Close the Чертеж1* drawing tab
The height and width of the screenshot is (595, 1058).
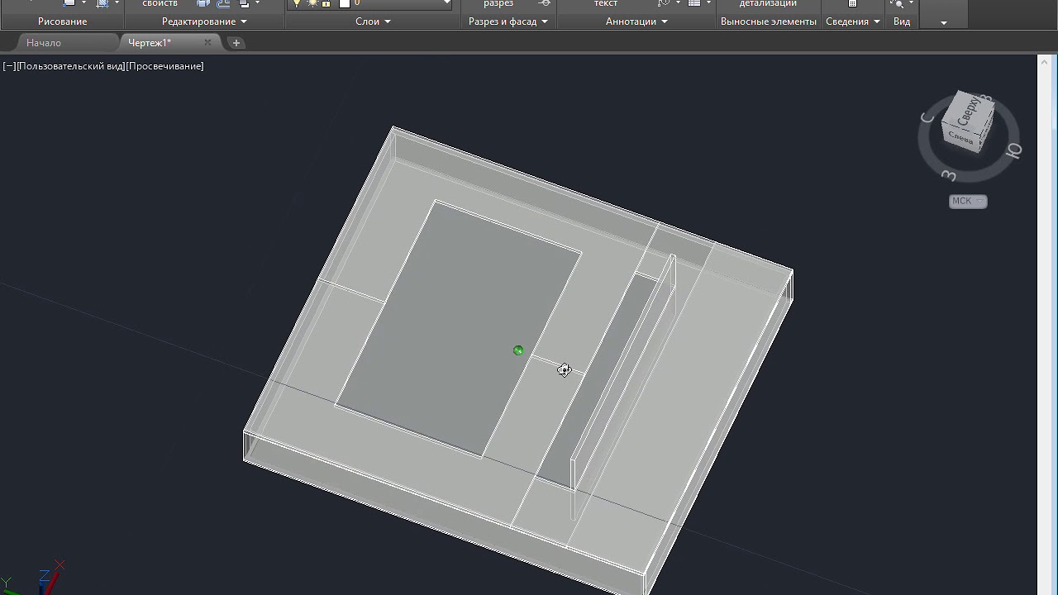207,43
